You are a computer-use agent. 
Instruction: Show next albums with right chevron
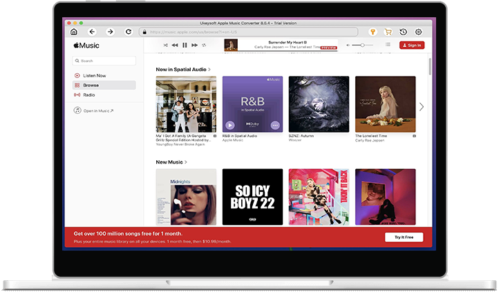tap(422, 107)
